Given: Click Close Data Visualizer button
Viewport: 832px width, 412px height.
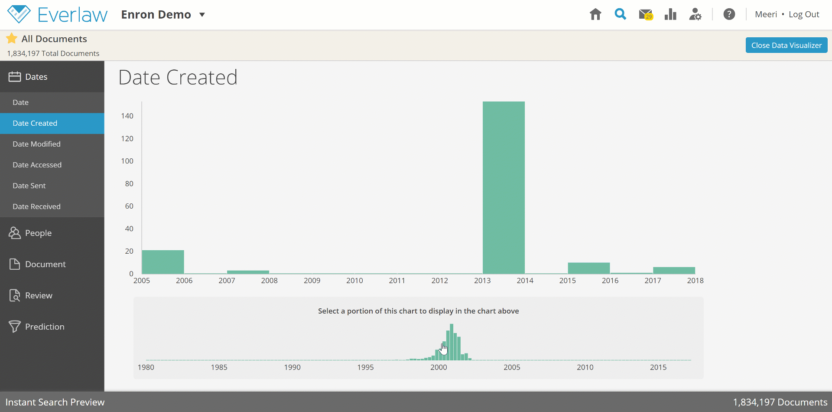Looking at the screenshot, I should 786,45.
